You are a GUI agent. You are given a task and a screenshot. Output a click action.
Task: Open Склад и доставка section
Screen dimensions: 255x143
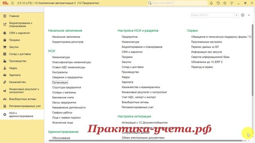[x=20, y=54]
